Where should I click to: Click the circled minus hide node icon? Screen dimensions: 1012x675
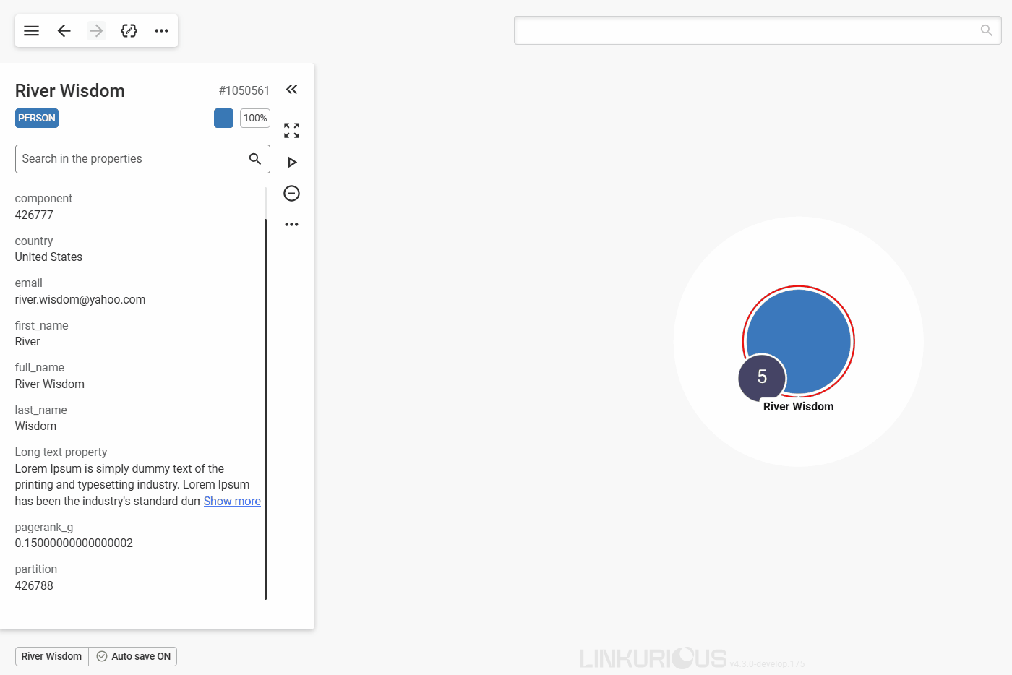tap(291, 194)
